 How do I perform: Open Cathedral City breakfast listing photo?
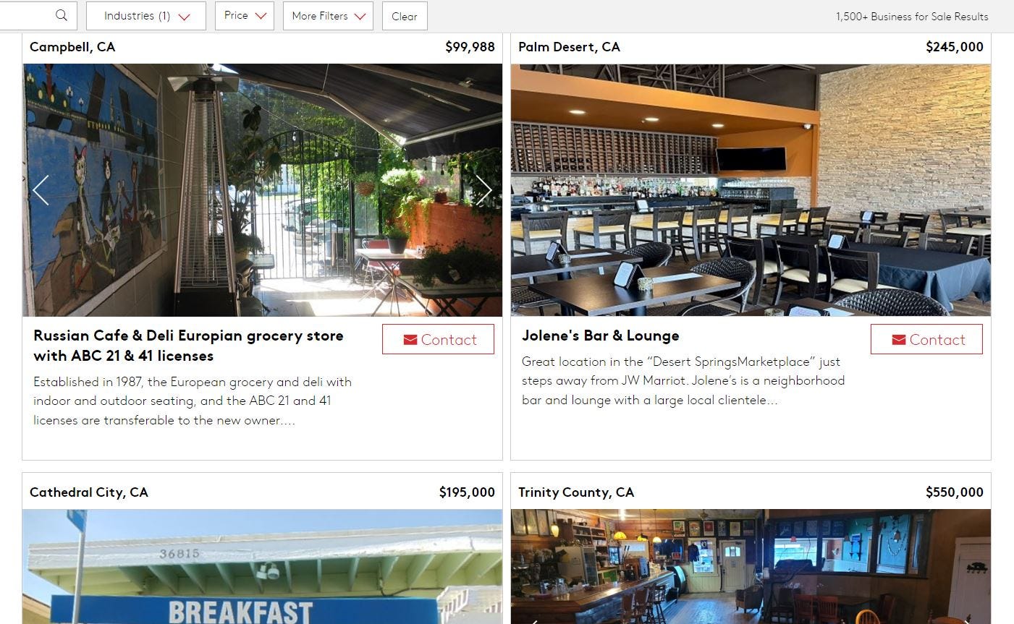[x=262, y=567]
